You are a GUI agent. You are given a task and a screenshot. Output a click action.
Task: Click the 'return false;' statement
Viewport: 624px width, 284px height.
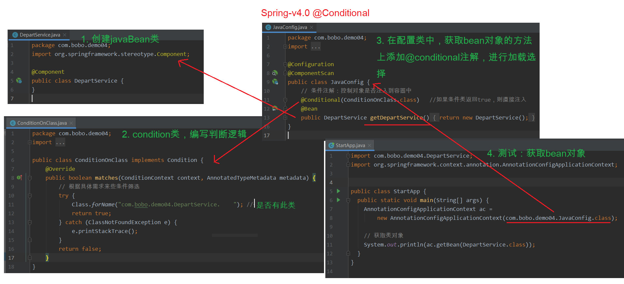point(80,249)
